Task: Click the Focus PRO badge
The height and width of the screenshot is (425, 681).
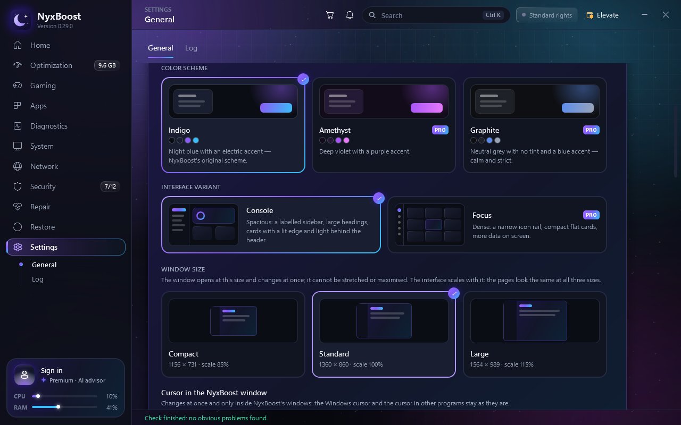Action: (591, 215)
